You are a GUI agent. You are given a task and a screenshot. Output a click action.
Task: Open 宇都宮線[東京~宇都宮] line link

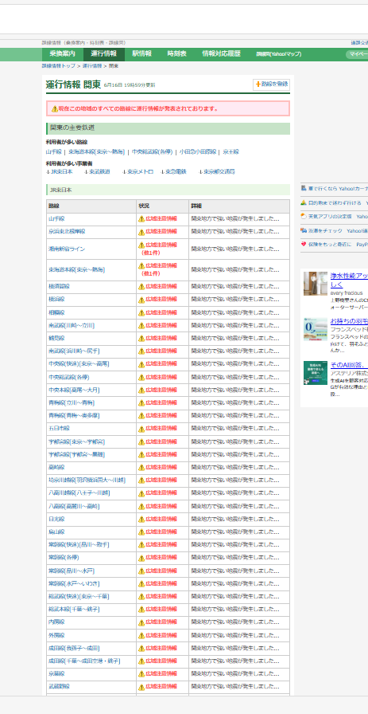pos(76,441)
